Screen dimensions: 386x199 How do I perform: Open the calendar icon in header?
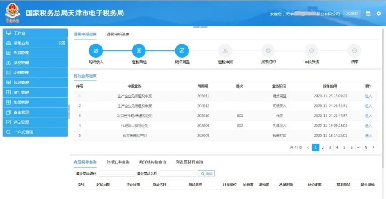[368, 14]
